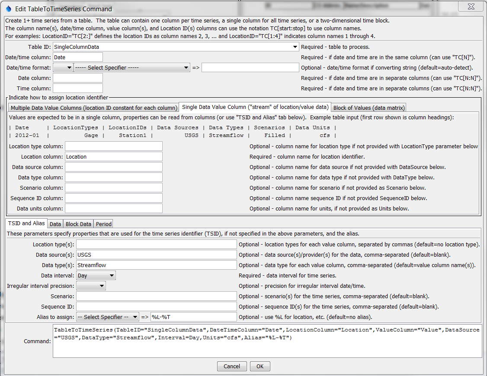Click the Sequence ID input field

157,307
